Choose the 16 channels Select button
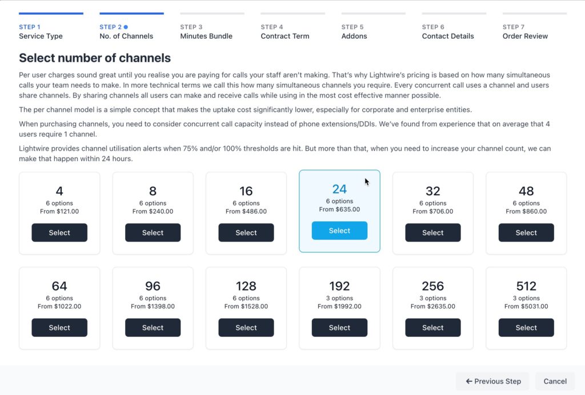The height and width of the screenshot is (395, 585). pyautogui.click(x=246, y=232)
